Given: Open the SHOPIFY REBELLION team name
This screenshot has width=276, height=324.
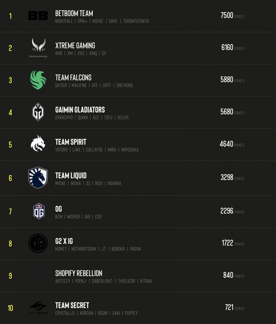Looking at the screenshot, I should 79,274.
